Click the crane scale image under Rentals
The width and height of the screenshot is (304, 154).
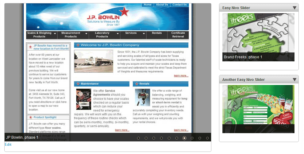tap(143, 97)
